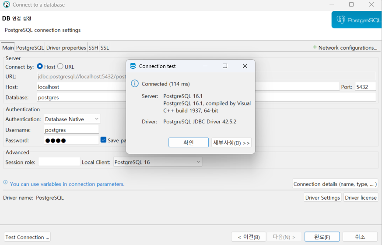Viewport: 382px width, 245px height.
Task: Switch to the Main tab
Action: (x=8, y=48)
